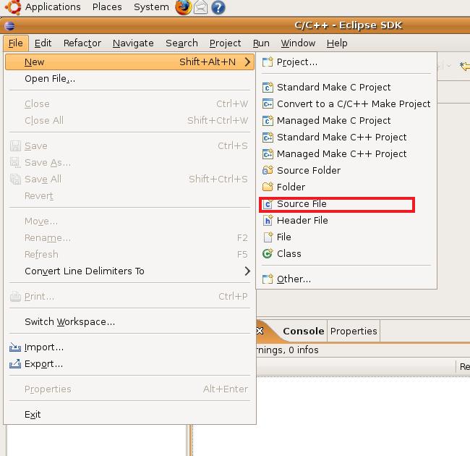
Task: Open the Edit menu
Action: 43,43
